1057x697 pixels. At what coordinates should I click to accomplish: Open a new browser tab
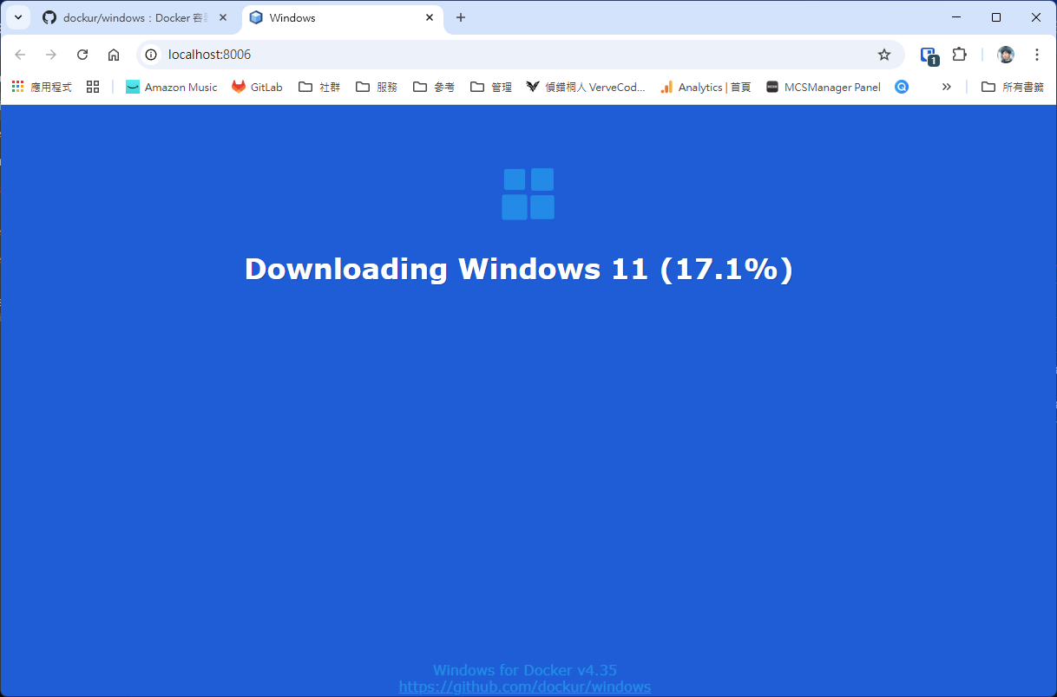coord(461,17)
